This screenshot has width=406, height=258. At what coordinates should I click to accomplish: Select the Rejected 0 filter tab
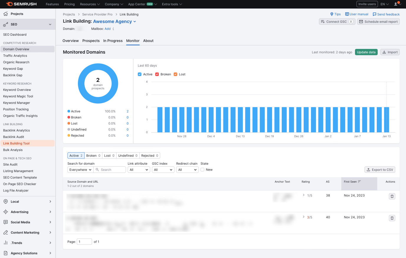click(x=150, y=156)
